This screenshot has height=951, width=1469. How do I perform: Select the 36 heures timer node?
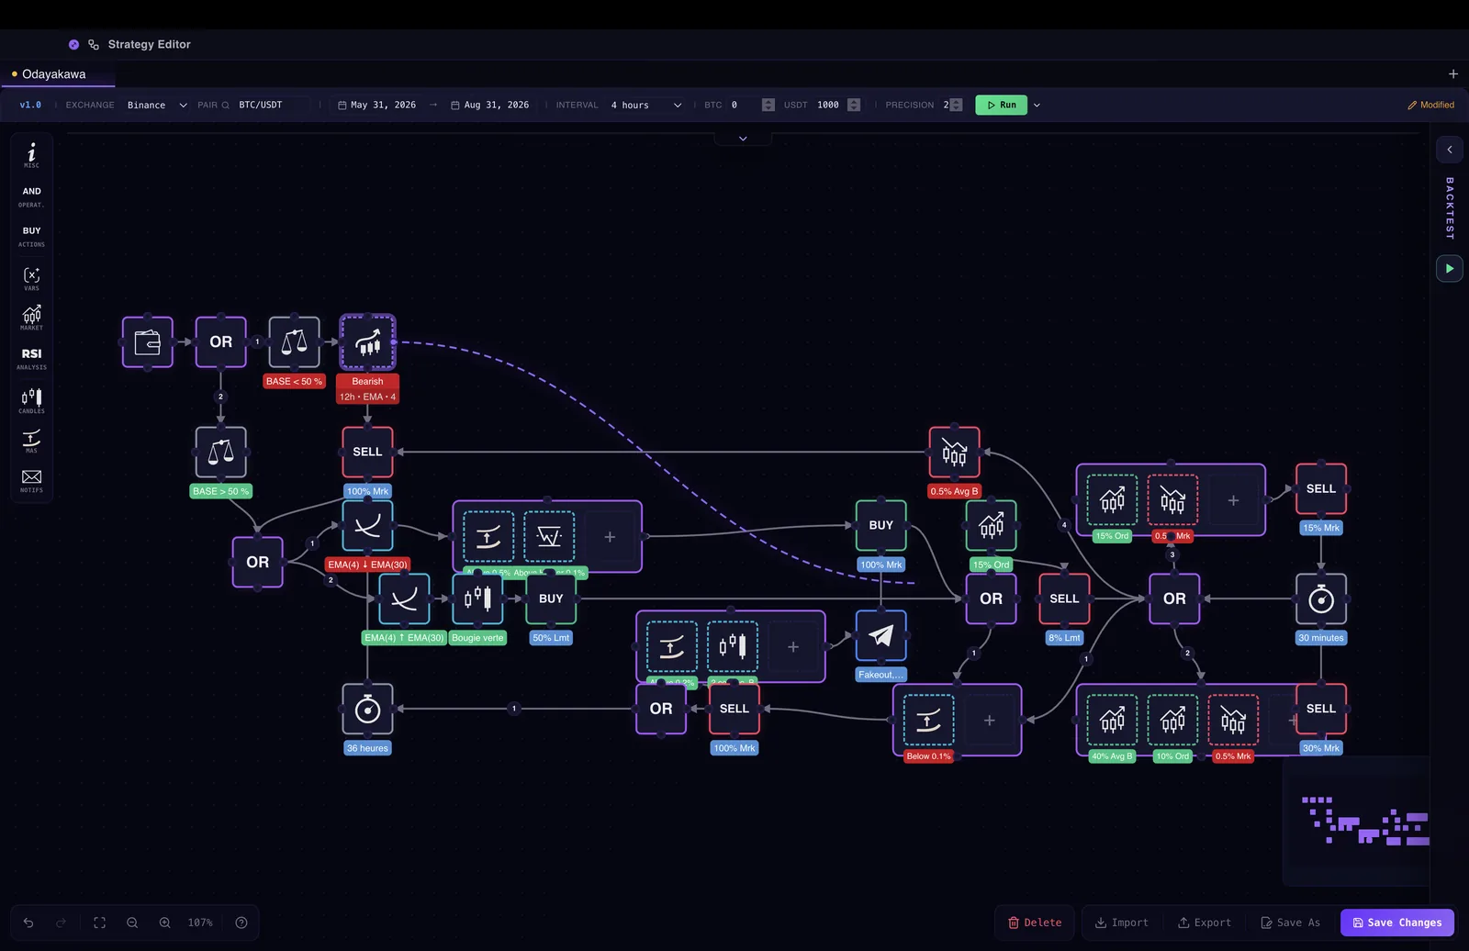(367, 709)
